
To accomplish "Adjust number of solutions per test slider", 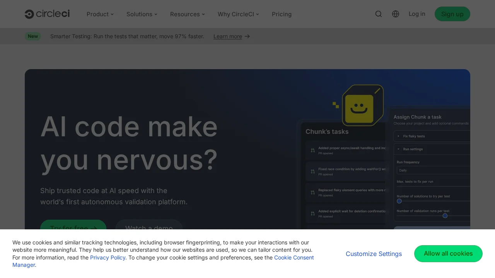I will click(x=399, y=201).
